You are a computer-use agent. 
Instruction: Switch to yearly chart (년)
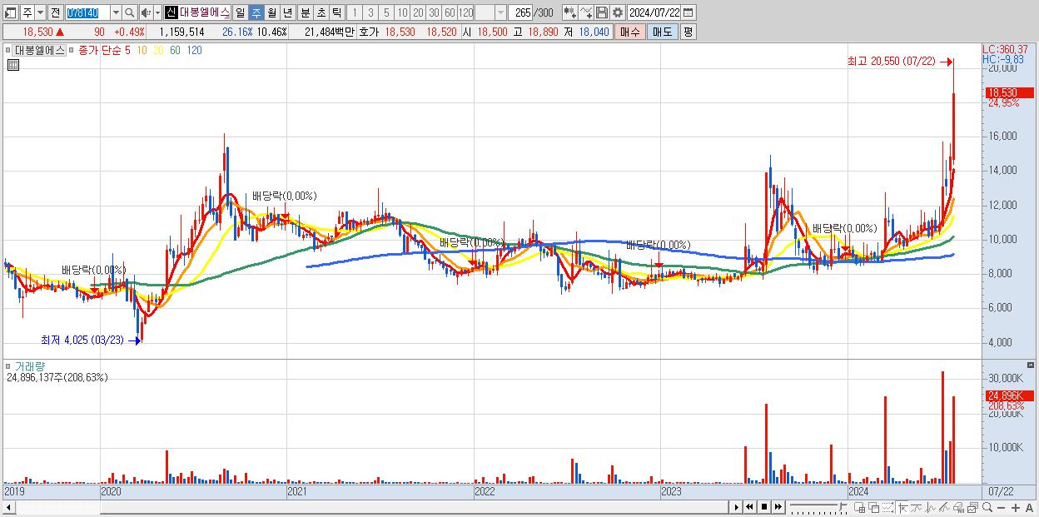pyautogui.click(x=287, y=12)
